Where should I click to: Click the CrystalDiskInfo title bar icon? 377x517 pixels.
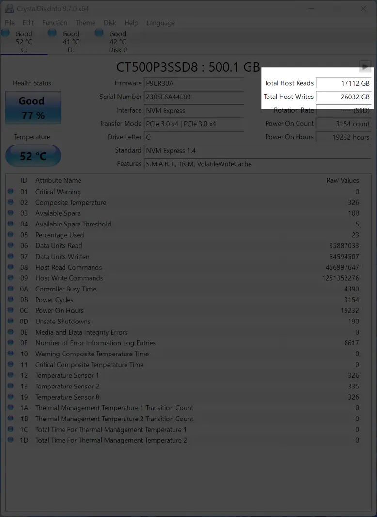[x=9, y=9]
